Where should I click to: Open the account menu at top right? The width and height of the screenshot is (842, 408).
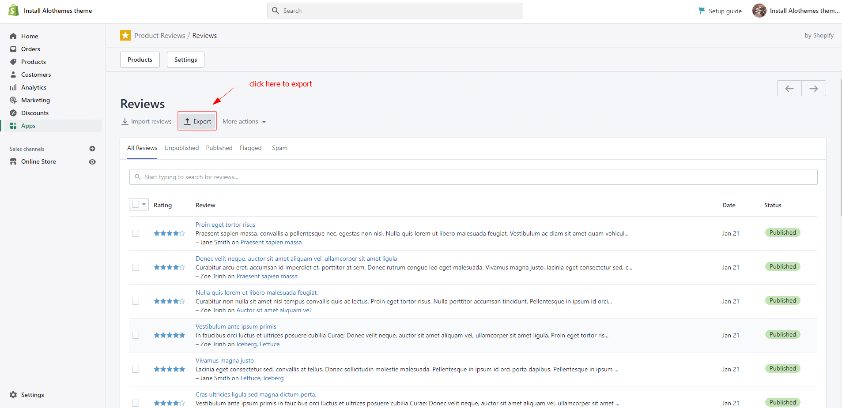click(x=796, y=11)
